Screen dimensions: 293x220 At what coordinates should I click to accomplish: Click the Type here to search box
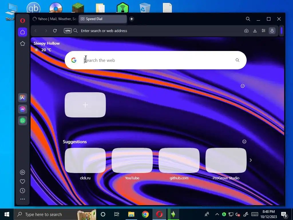[55, 214]
